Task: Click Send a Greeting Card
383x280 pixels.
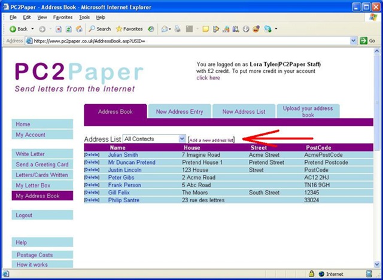Action: (42, 165)
